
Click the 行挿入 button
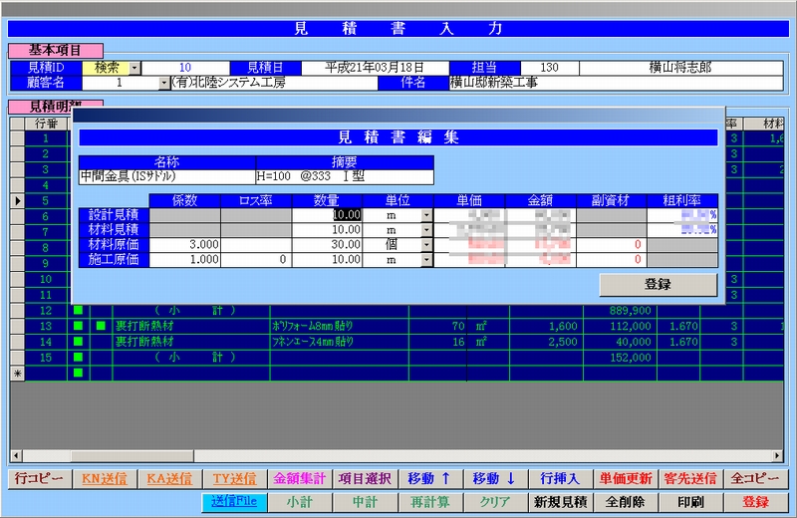click(561, 478)
